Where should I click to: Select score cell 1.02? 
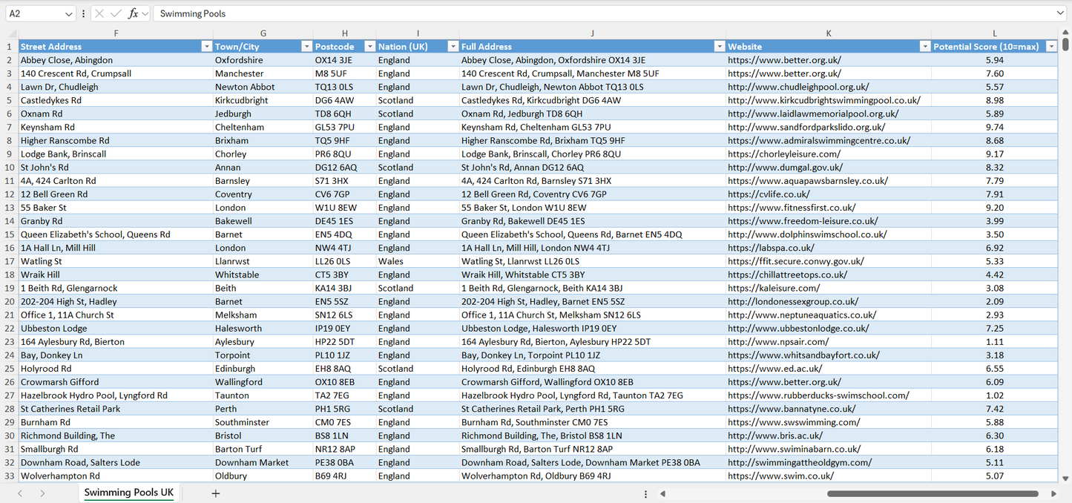coord(995,395)
